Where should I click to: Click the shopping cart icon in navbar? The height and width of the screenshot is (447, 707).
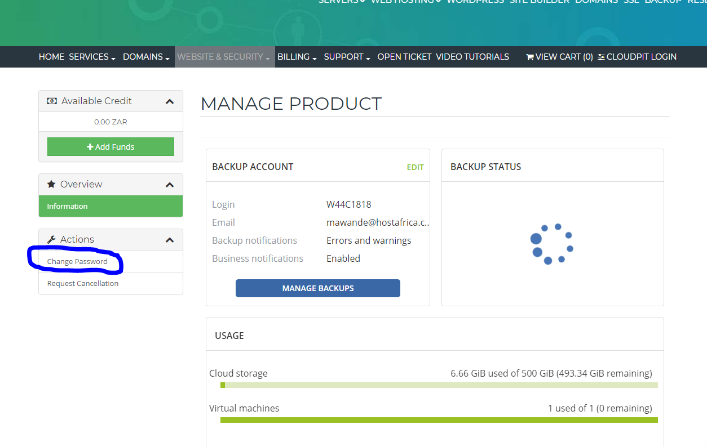click(x=530, y=57)
